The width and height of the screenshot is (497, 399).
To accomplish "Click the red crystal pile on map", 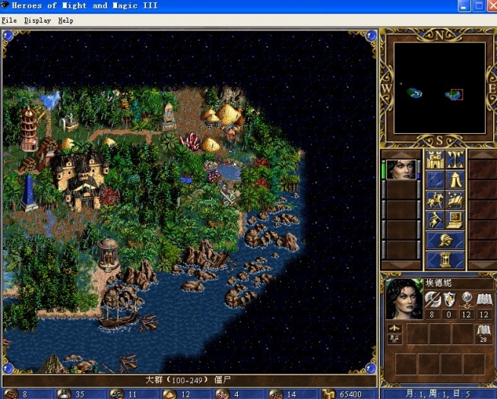I will click(x=190, y=141).
